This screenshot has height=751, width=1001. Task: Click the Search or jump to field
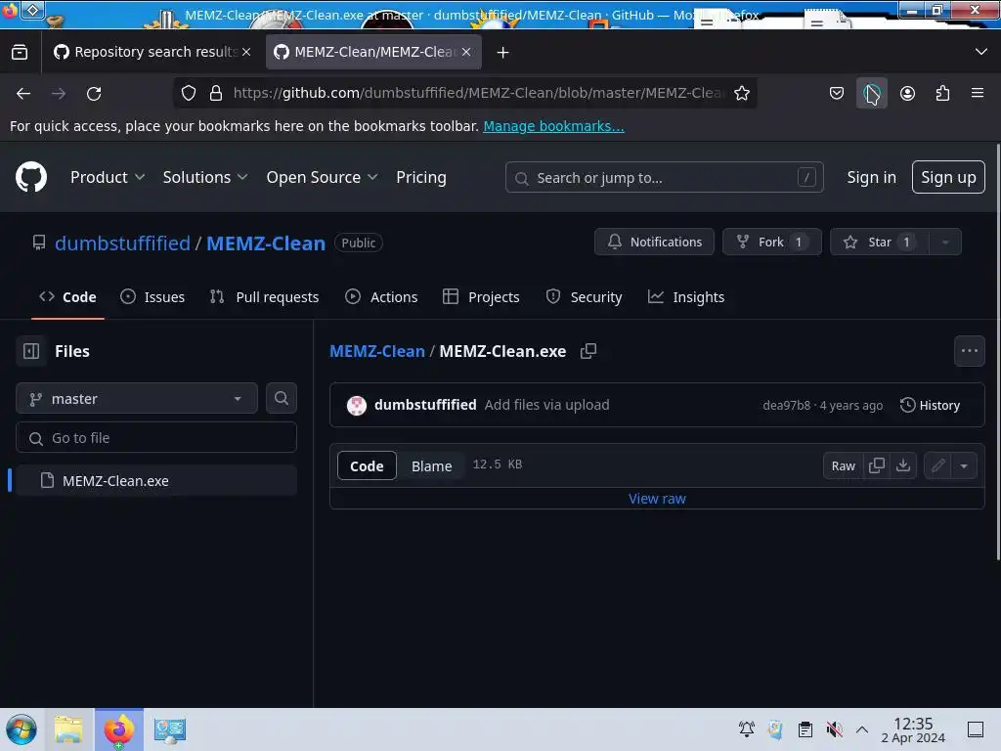664,178
